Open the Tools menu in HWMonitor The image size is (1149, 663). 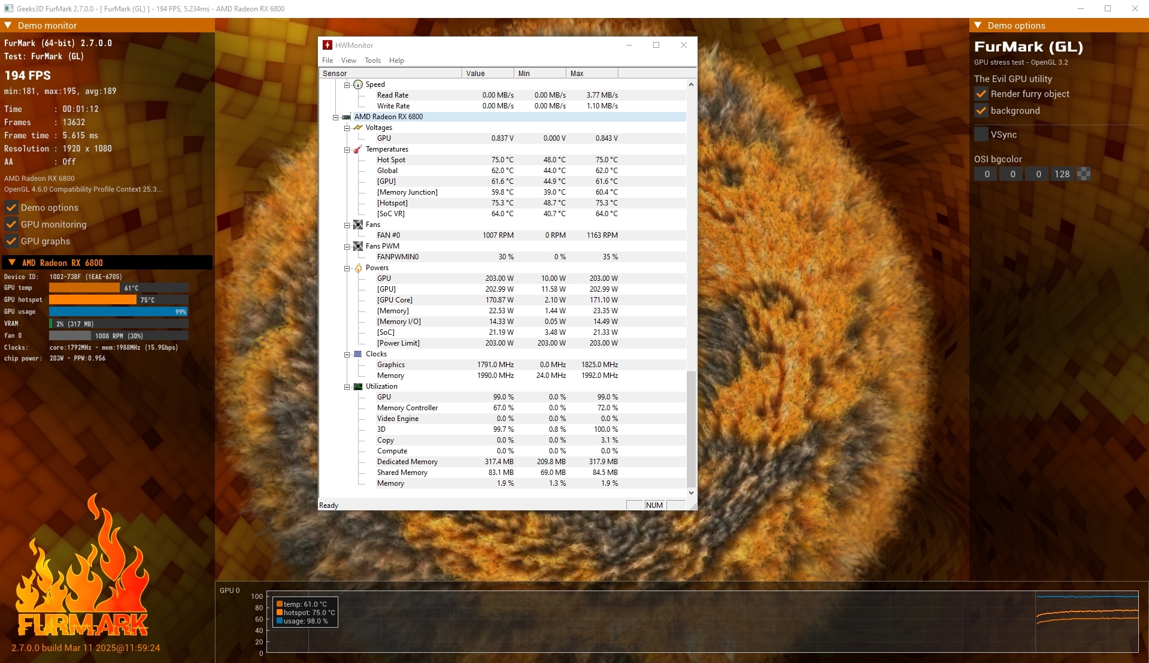pyautogui.click(x=372, y=60)
